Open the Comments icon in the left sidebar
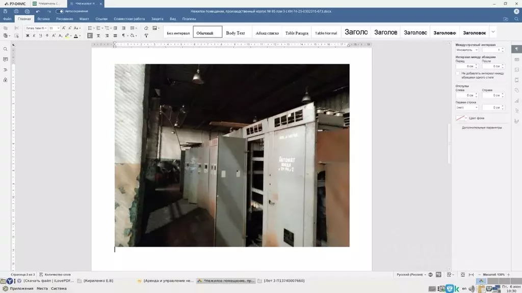This screenshot has width=522, height=293. 5,60
